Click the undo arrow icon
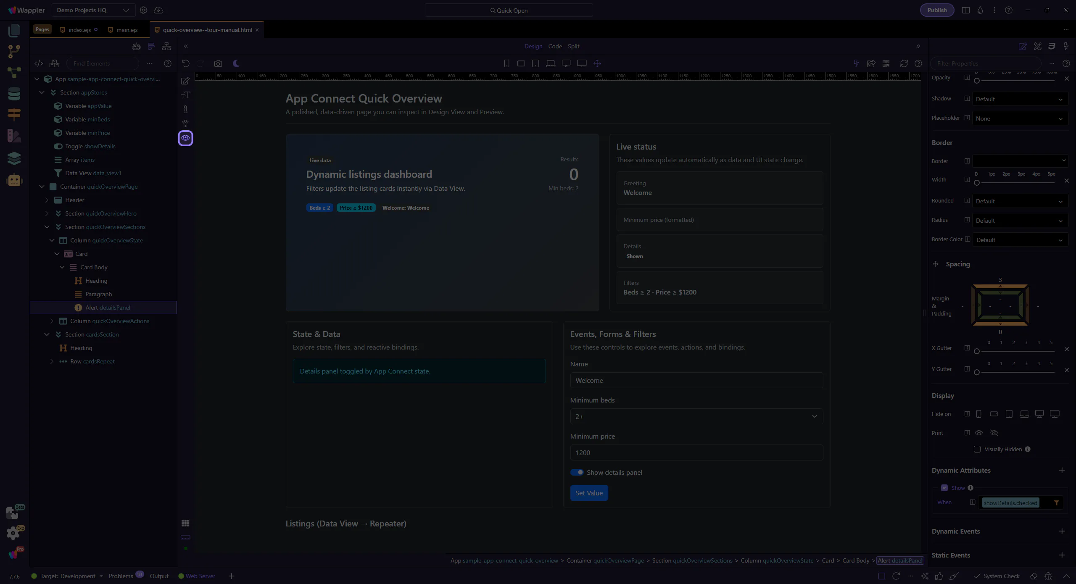The image size is (1076, 584). click(x=185, y=63)
